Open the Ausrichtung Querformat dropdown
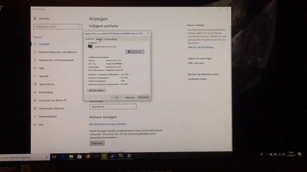The width and height of the screenshot is (307, 172). click(113, 107)
